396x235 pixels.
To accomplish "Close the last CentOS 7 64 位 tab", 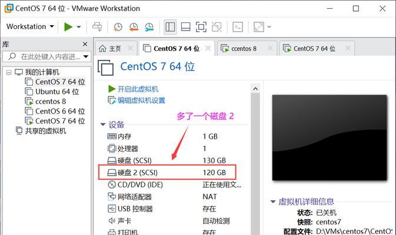I will pos(348,48).
